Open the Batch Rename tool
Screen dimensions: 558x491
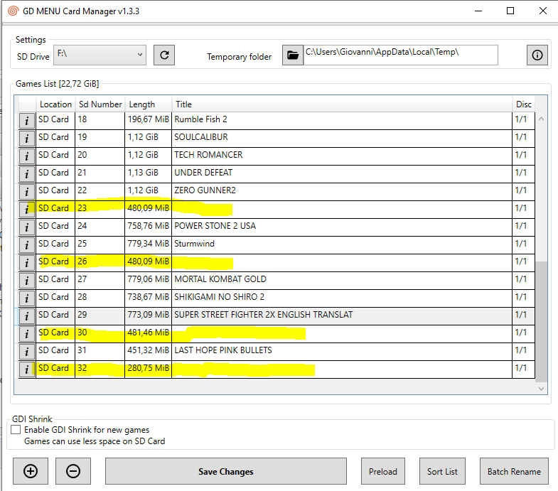coord(514,471)
